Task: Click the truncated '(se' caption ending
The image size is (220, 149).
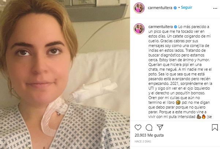Action: point(209,117)
